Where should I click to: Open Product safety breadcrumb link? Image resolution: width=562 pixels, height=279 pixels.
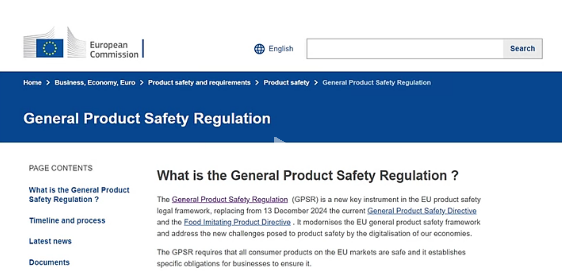286,83
